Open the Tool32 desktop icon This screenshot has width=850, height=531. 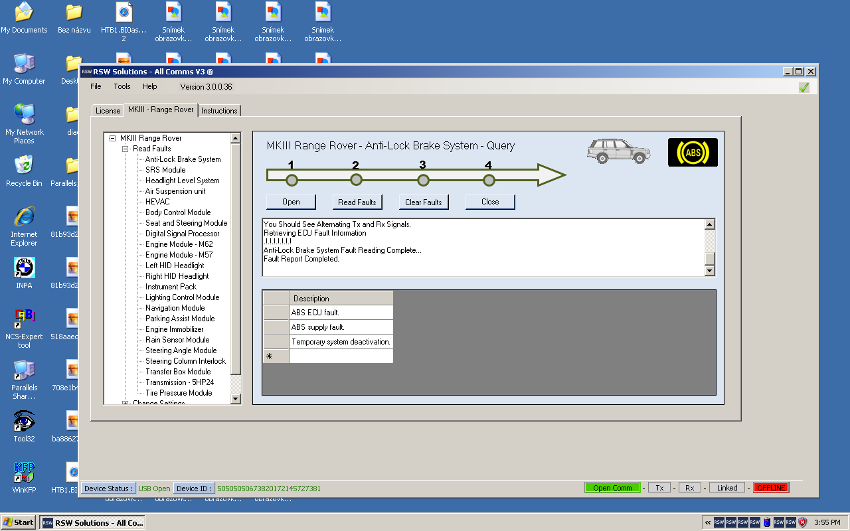(24, 421)
